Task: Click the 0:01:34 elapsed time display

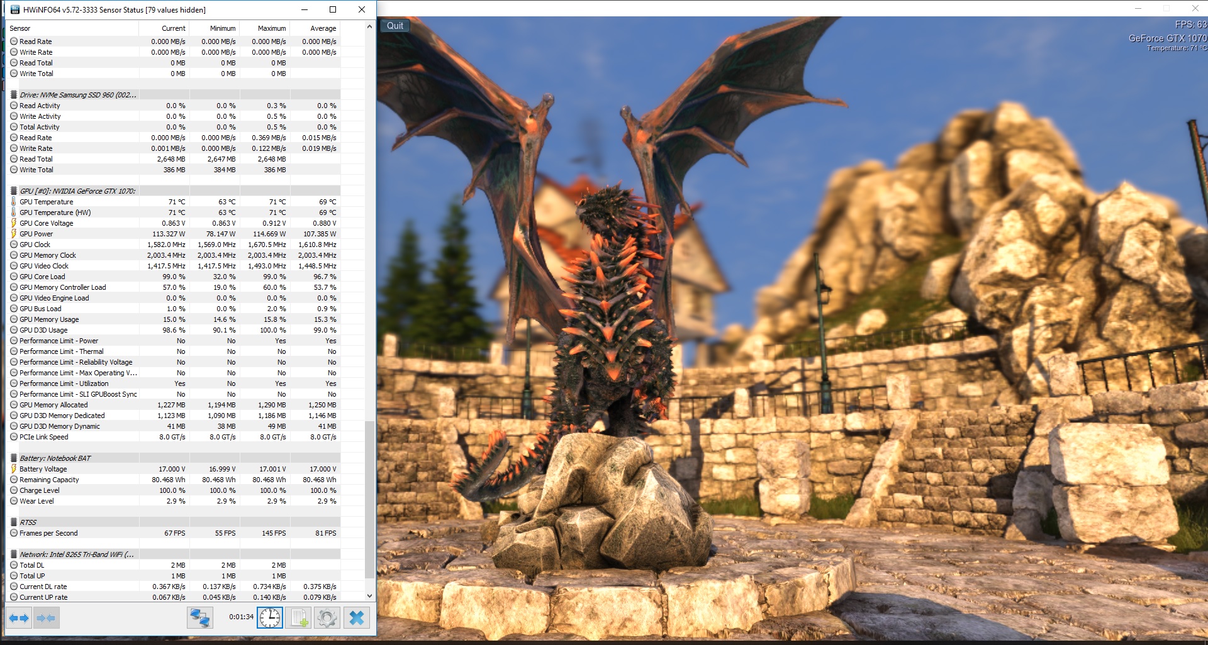Action: coord(241,617)
